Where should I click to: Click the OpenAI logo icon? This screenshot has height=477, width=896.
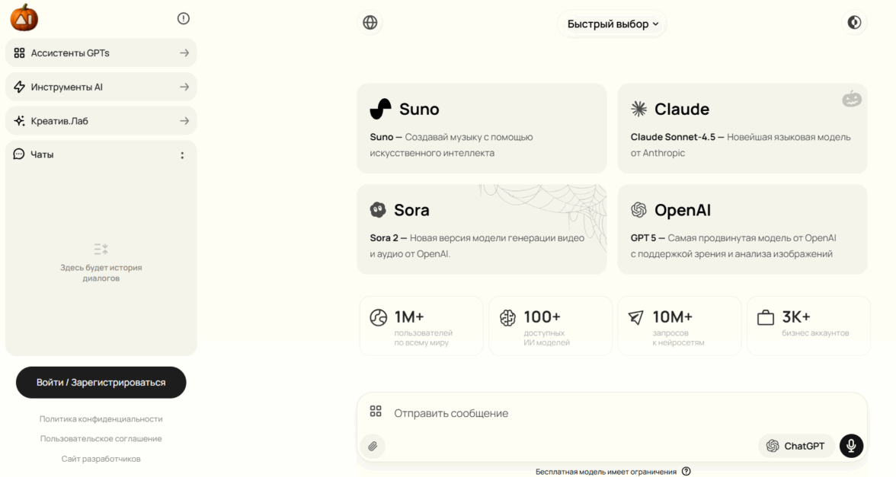click(638, 210)
